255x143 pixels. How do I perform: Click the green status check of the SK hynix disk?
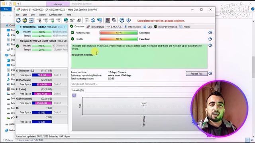point(18,46)
